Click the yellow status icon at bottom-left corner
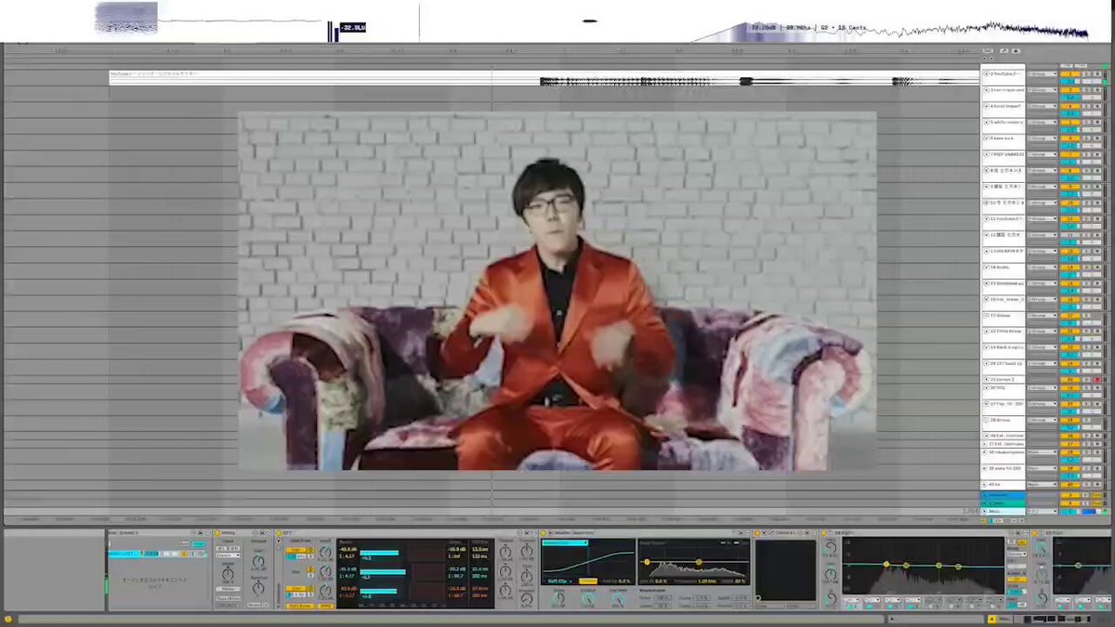This screenshot has height=627, width=1115. (x=8, y=619)
